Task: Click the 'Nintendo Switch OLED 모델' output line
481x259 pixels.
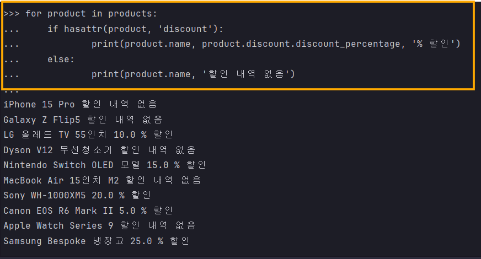Action: pos(105,165)
